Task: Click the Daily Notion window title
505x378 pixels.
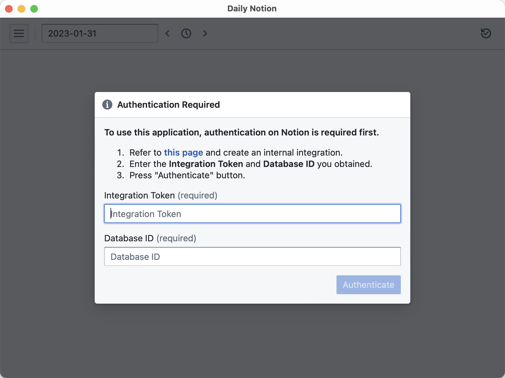Action: coord(252,9)
